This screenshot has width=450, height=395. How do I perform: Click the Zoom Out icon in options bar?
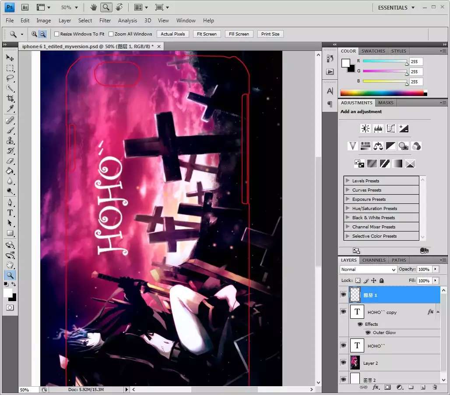(42, 34)
